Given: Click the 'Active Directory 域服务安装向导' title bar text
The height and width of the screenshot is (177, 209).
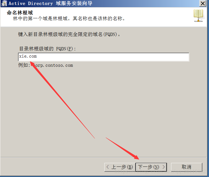Looking at the screenshot, I should (50, 3).
